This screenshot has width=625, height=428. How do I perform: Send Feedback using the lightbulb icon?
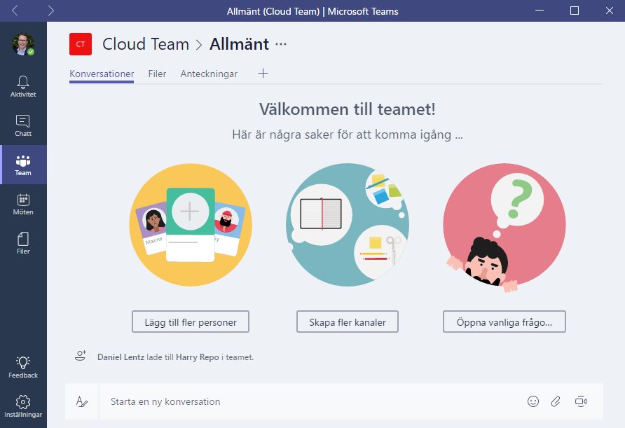[x=23, y=366]
